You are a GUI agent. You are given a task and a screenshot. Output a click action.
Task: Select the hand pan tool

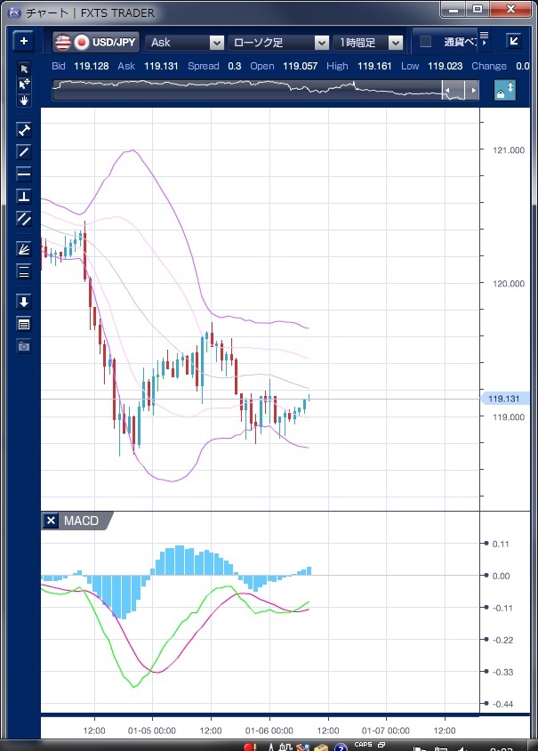tap(24, 100)
